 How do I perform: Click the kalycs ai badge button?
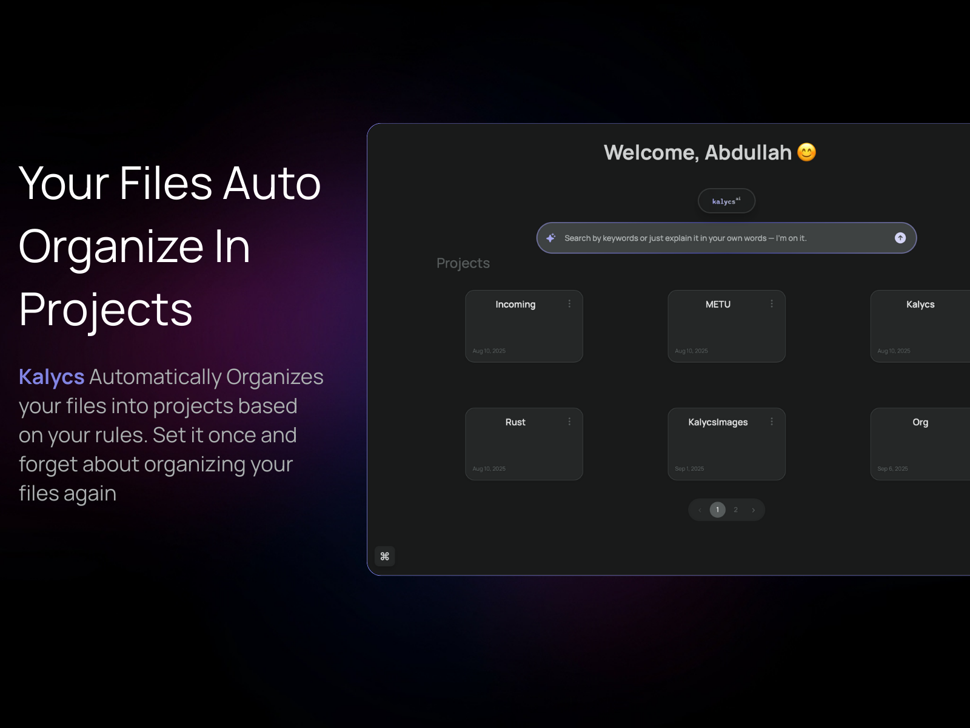pyautogui.click(x=726, y=201)
